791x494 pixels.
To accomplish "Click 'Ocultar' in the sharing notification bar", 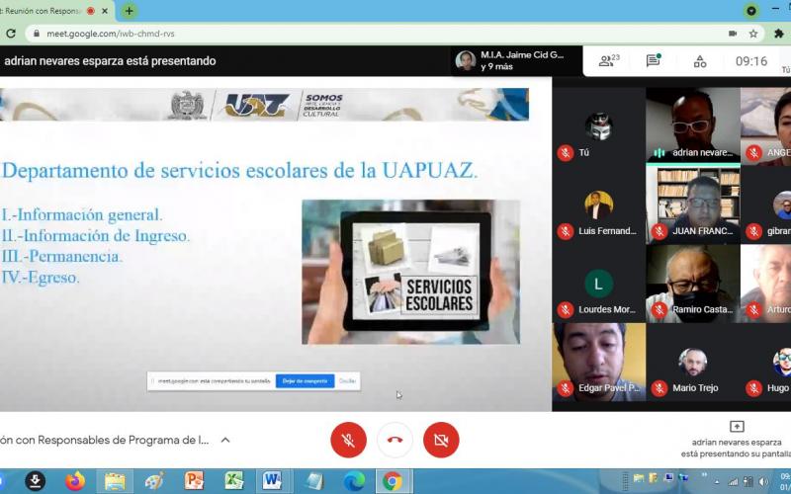I will 348,381.
